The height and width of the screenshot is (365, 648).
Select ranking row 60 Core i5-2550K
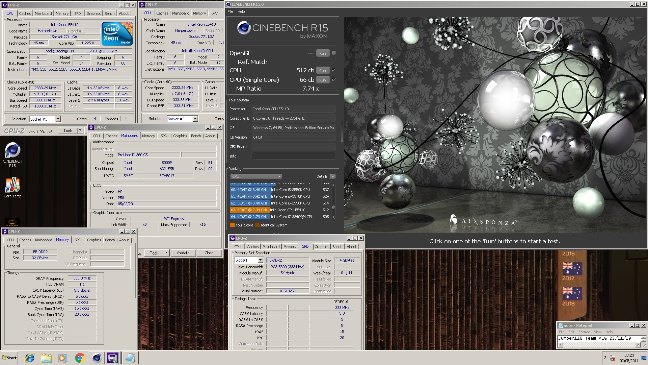280,190
